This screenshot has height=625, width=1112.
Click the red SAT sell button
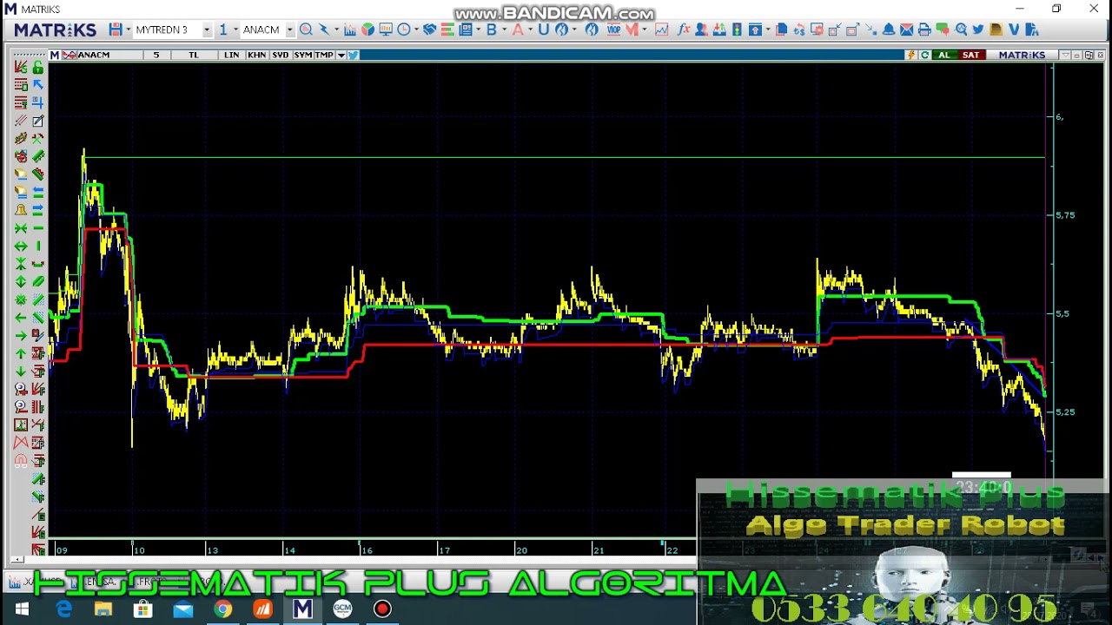point(970,55)
